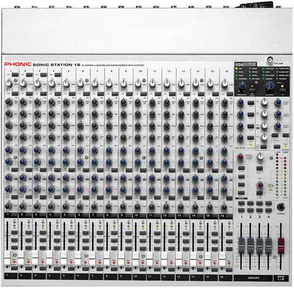
Task: Click channel 1's white fader cap
Action: click(7, 259)
